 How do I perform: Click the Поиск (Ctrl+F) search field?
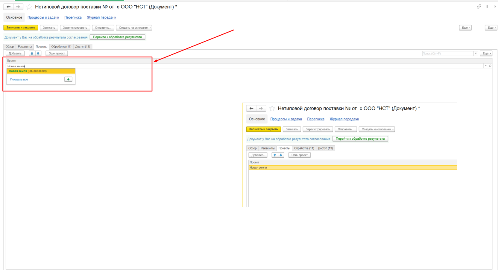(x=448, y=54)
